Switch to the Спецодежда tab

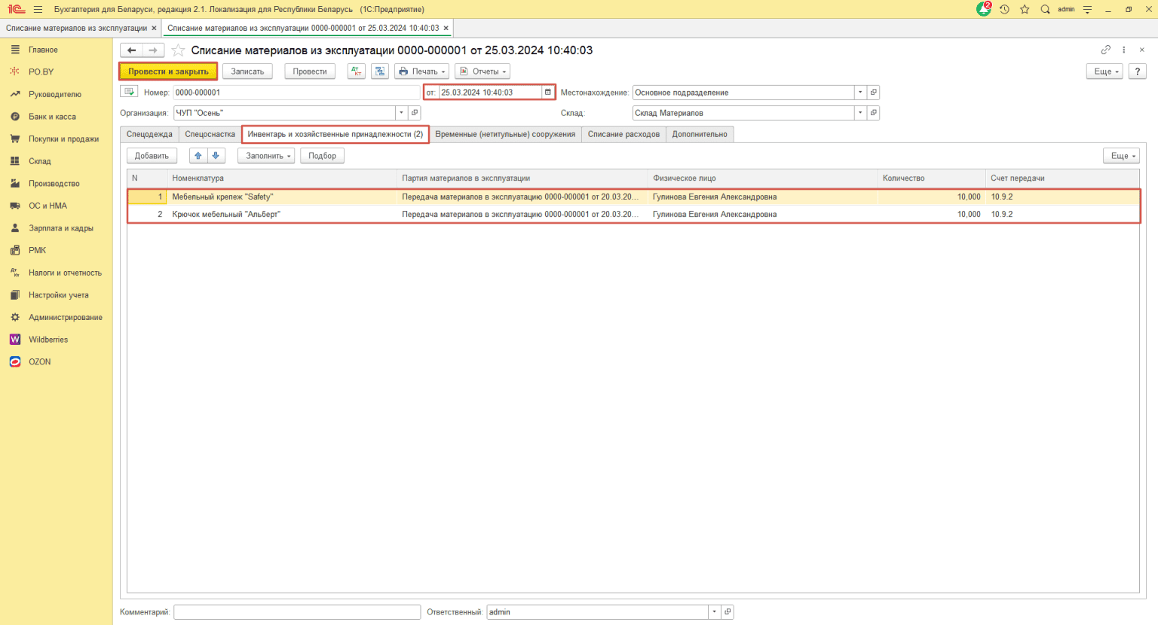pos(149,134)
